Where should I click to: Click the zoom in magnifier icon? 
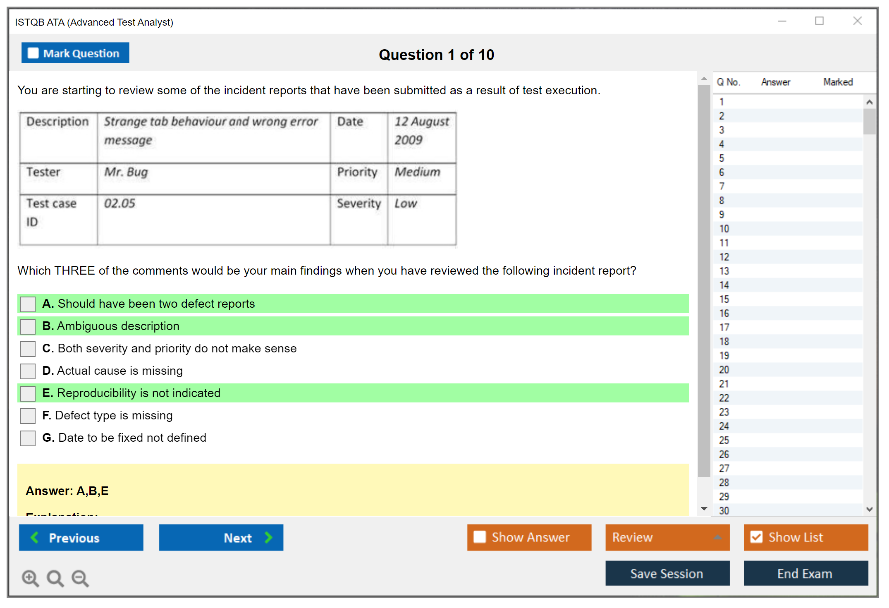point(30,578)
